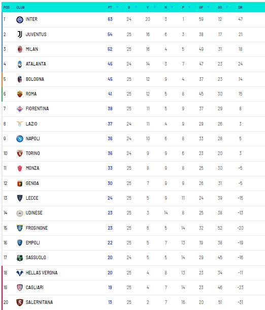This screenshot has width=265, height=310.
Task: Click the Hellas Verona crest
Action: pyautogui.click(x=20, y=272)
